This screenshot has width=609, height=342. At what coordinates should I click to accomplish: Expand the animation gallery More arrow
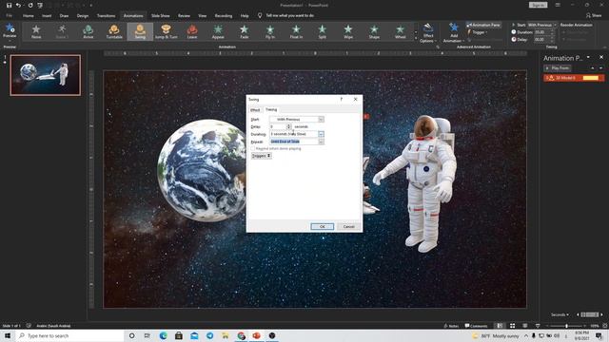point(416,38)
